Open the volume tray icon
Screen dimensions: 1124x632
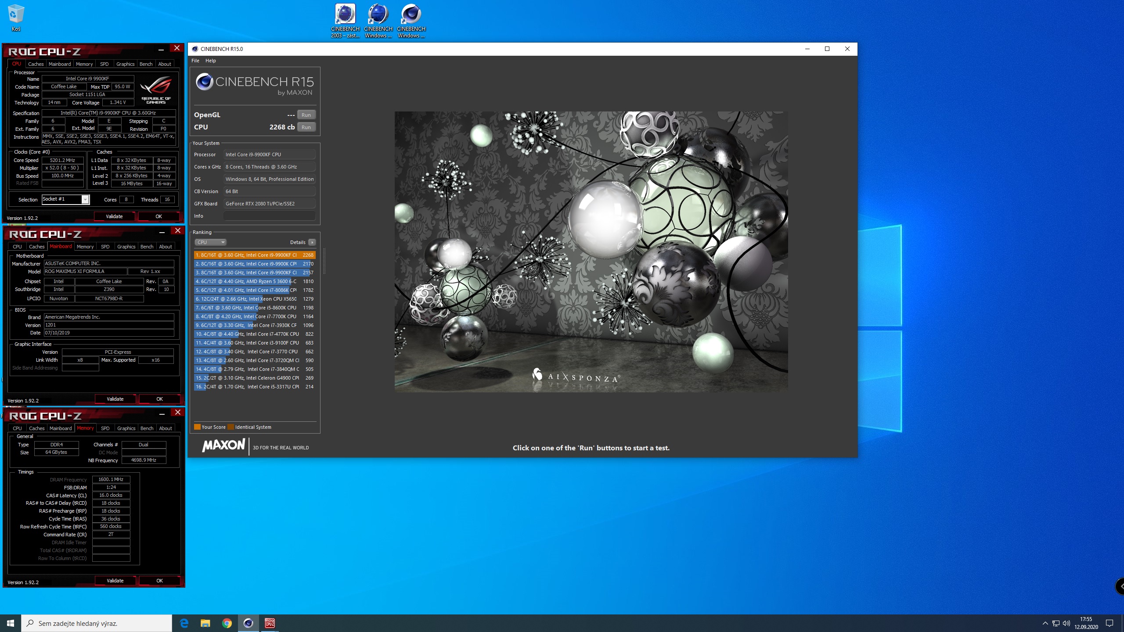(x=1066, y=623)
